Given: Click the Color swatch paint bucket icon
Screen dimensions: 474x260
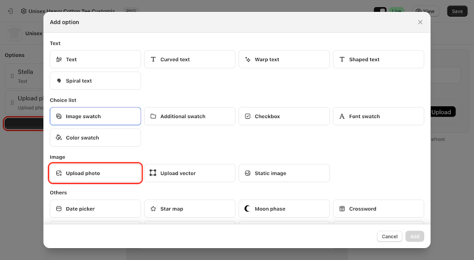Looking at the screenshot, I should (x=59, y=138).
